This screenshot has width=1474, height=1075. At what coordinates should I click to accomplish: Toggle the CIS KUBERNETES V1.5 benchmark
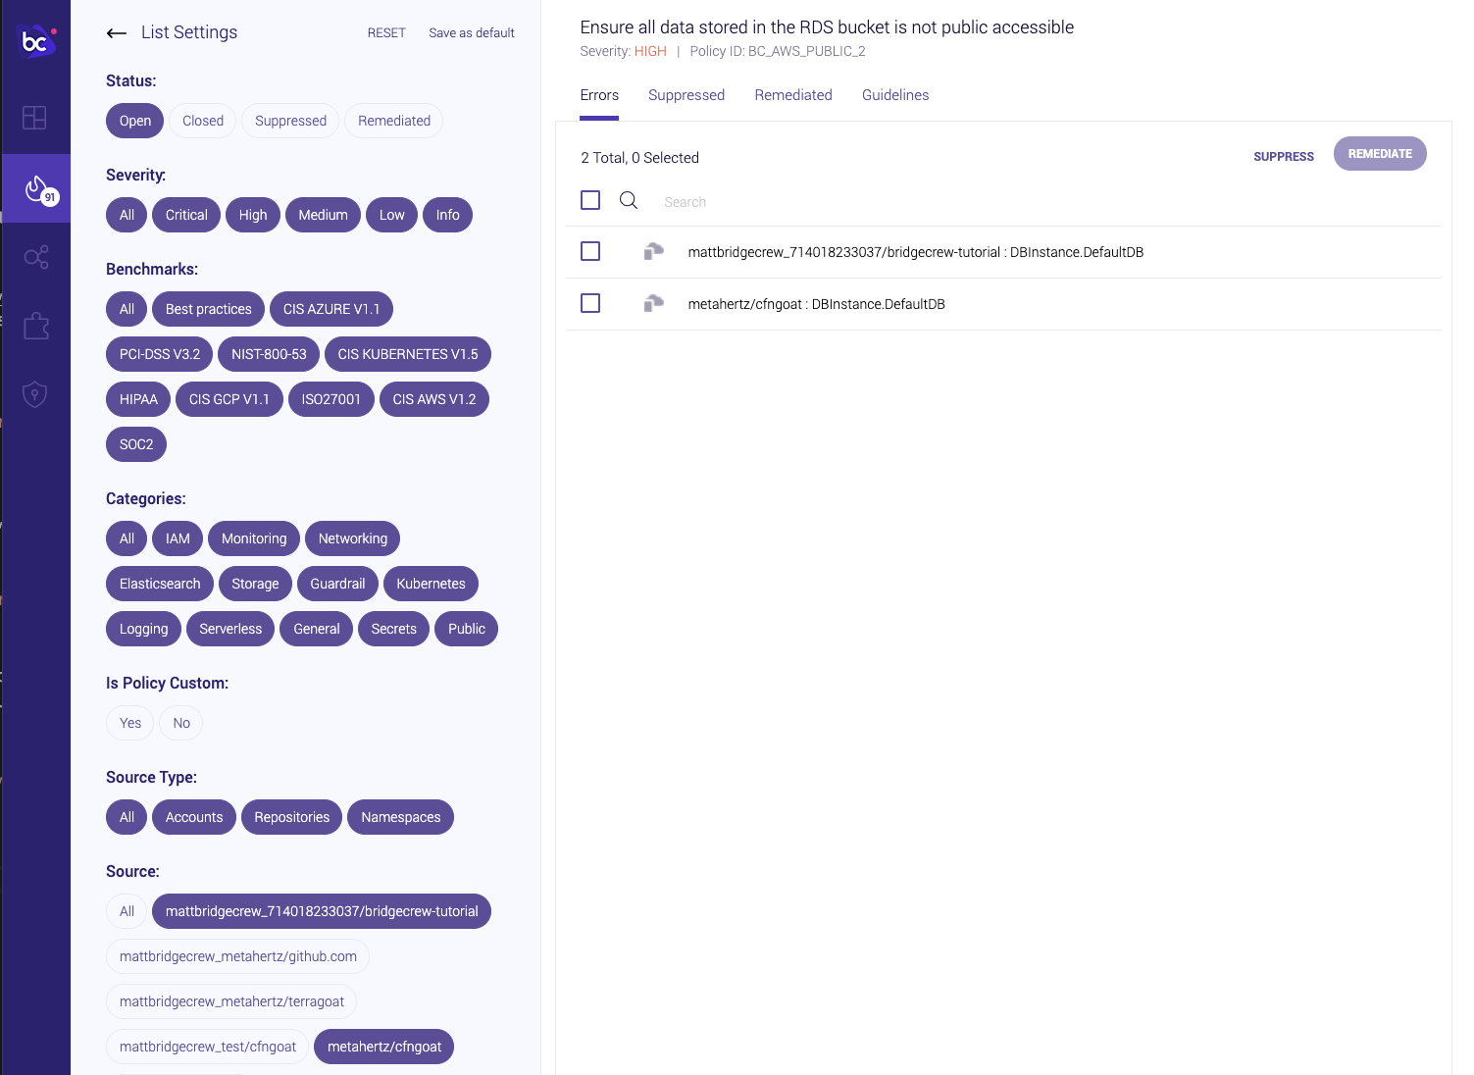(x=408, y=354)
